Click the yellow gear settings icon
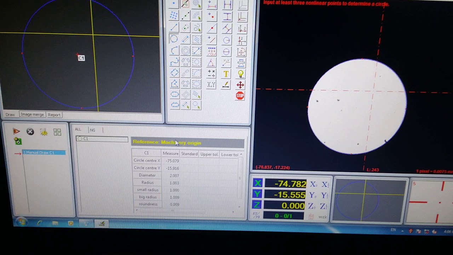Image resolution: width=453 pixels, height=255 pixels. click(44, 132)
